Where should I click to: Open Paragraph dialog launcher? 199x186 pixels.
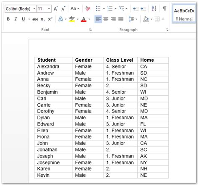coord(167,30)
